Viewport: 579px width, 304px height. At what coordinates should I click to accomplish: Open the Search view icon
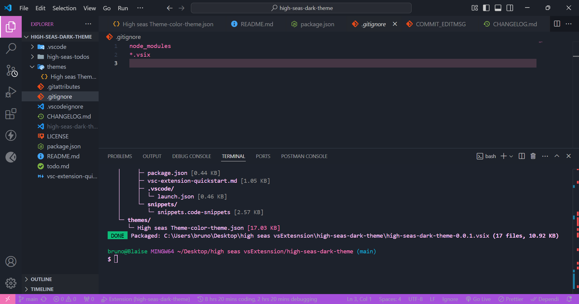tap(11, 49)
